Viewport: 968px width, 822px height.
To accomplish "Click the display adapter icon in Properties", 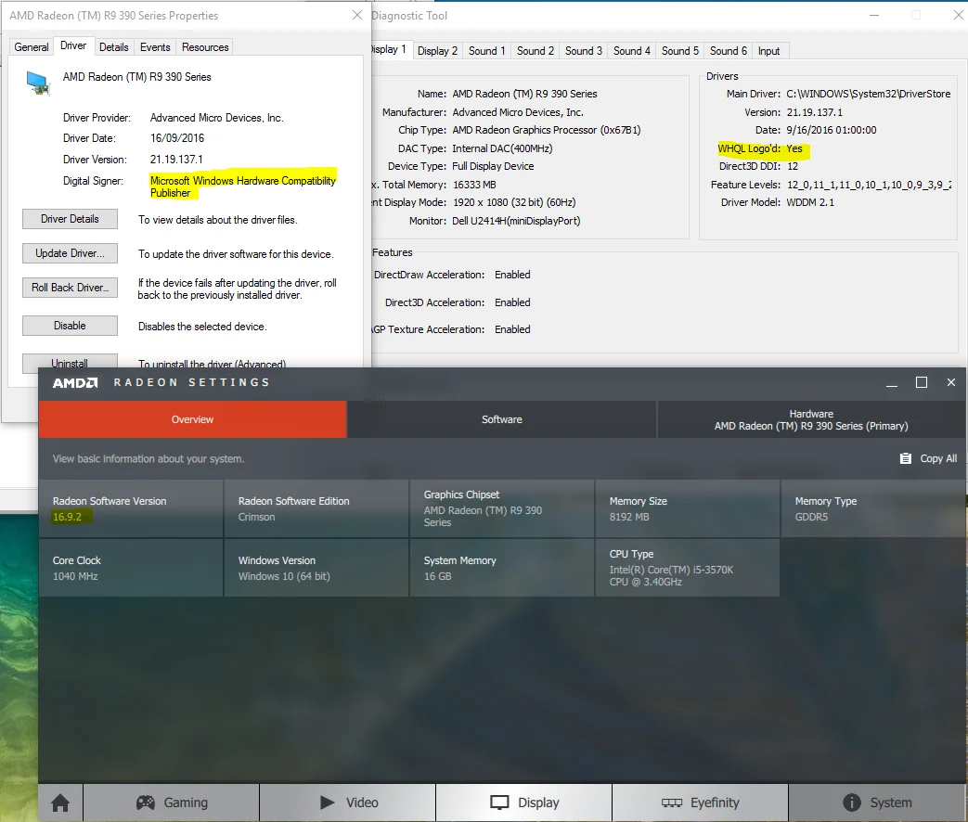I will click(38, 83).
